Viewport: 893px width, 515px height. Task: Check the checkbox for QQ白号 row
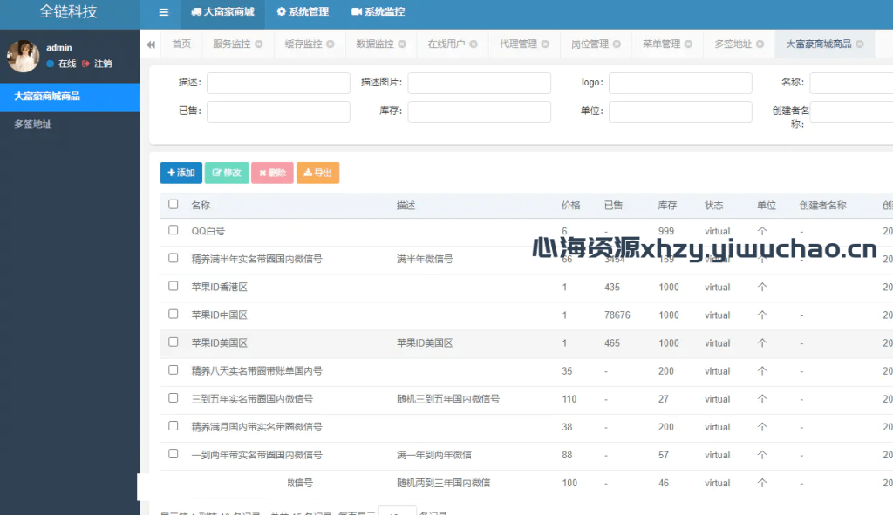(x=173, y=231)
